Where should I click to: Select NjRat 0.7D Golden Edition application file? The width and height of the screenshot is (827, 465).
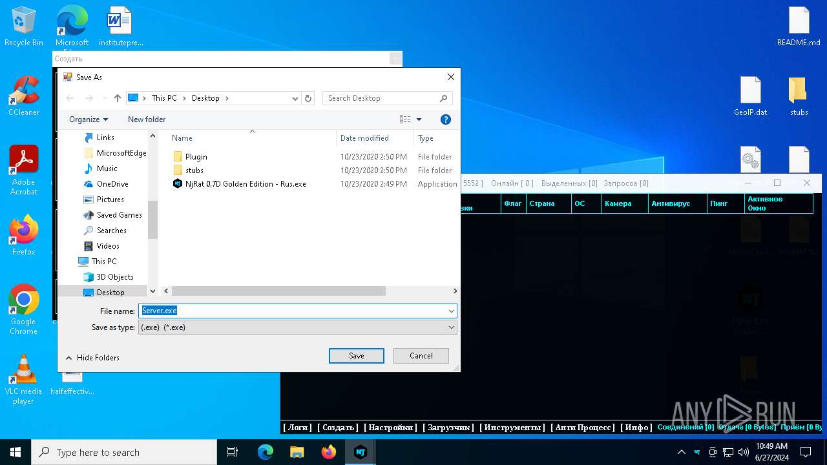245,184
